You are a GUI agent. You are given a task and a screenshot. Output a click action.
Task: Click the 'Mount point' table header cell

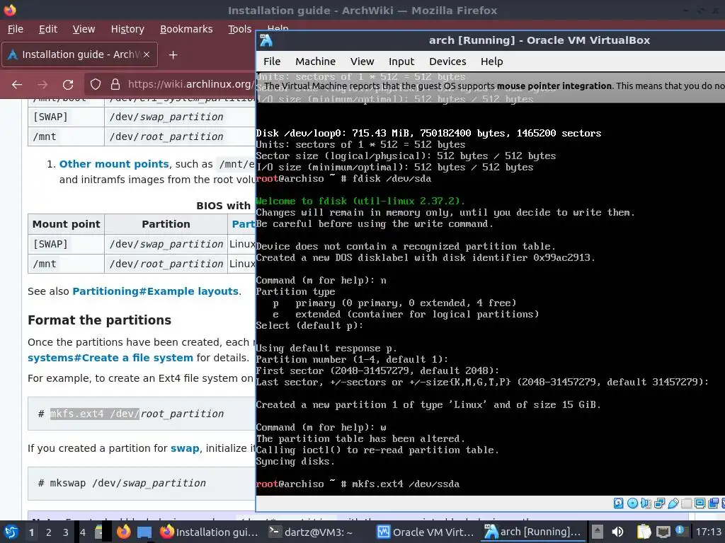point(66,224)
